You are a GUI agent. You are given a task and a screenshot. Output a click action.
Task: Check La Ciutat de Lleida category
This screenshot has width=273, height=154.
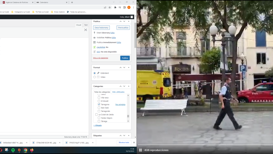click(96, 115)
